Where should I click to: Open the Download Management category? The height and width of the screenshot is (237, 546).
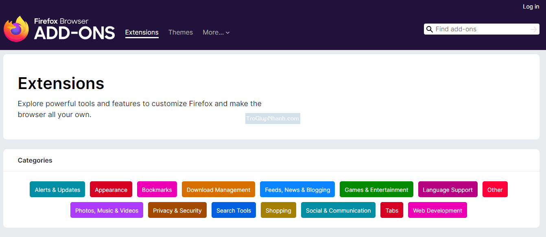[x=218, y=190]
